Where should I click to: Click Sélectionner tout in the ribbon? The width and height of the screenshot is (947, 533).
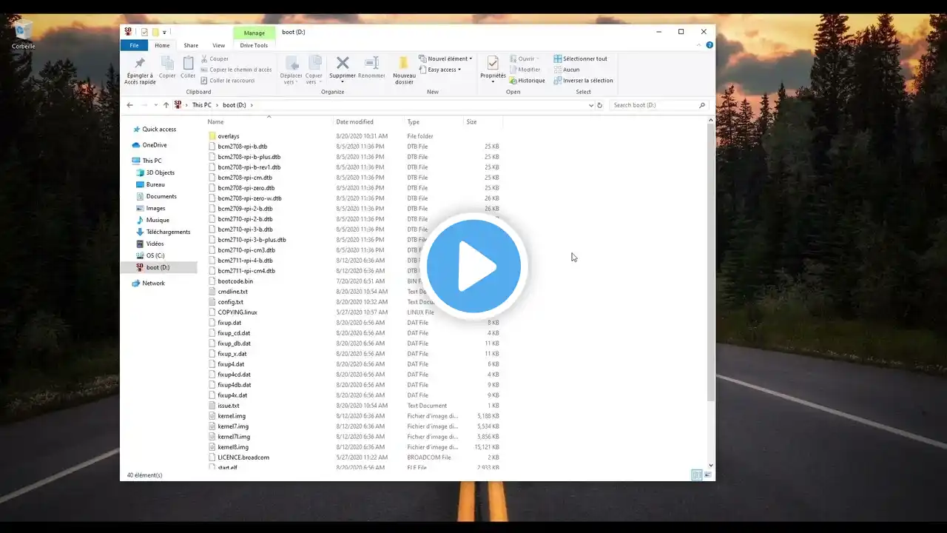(581, 59)
